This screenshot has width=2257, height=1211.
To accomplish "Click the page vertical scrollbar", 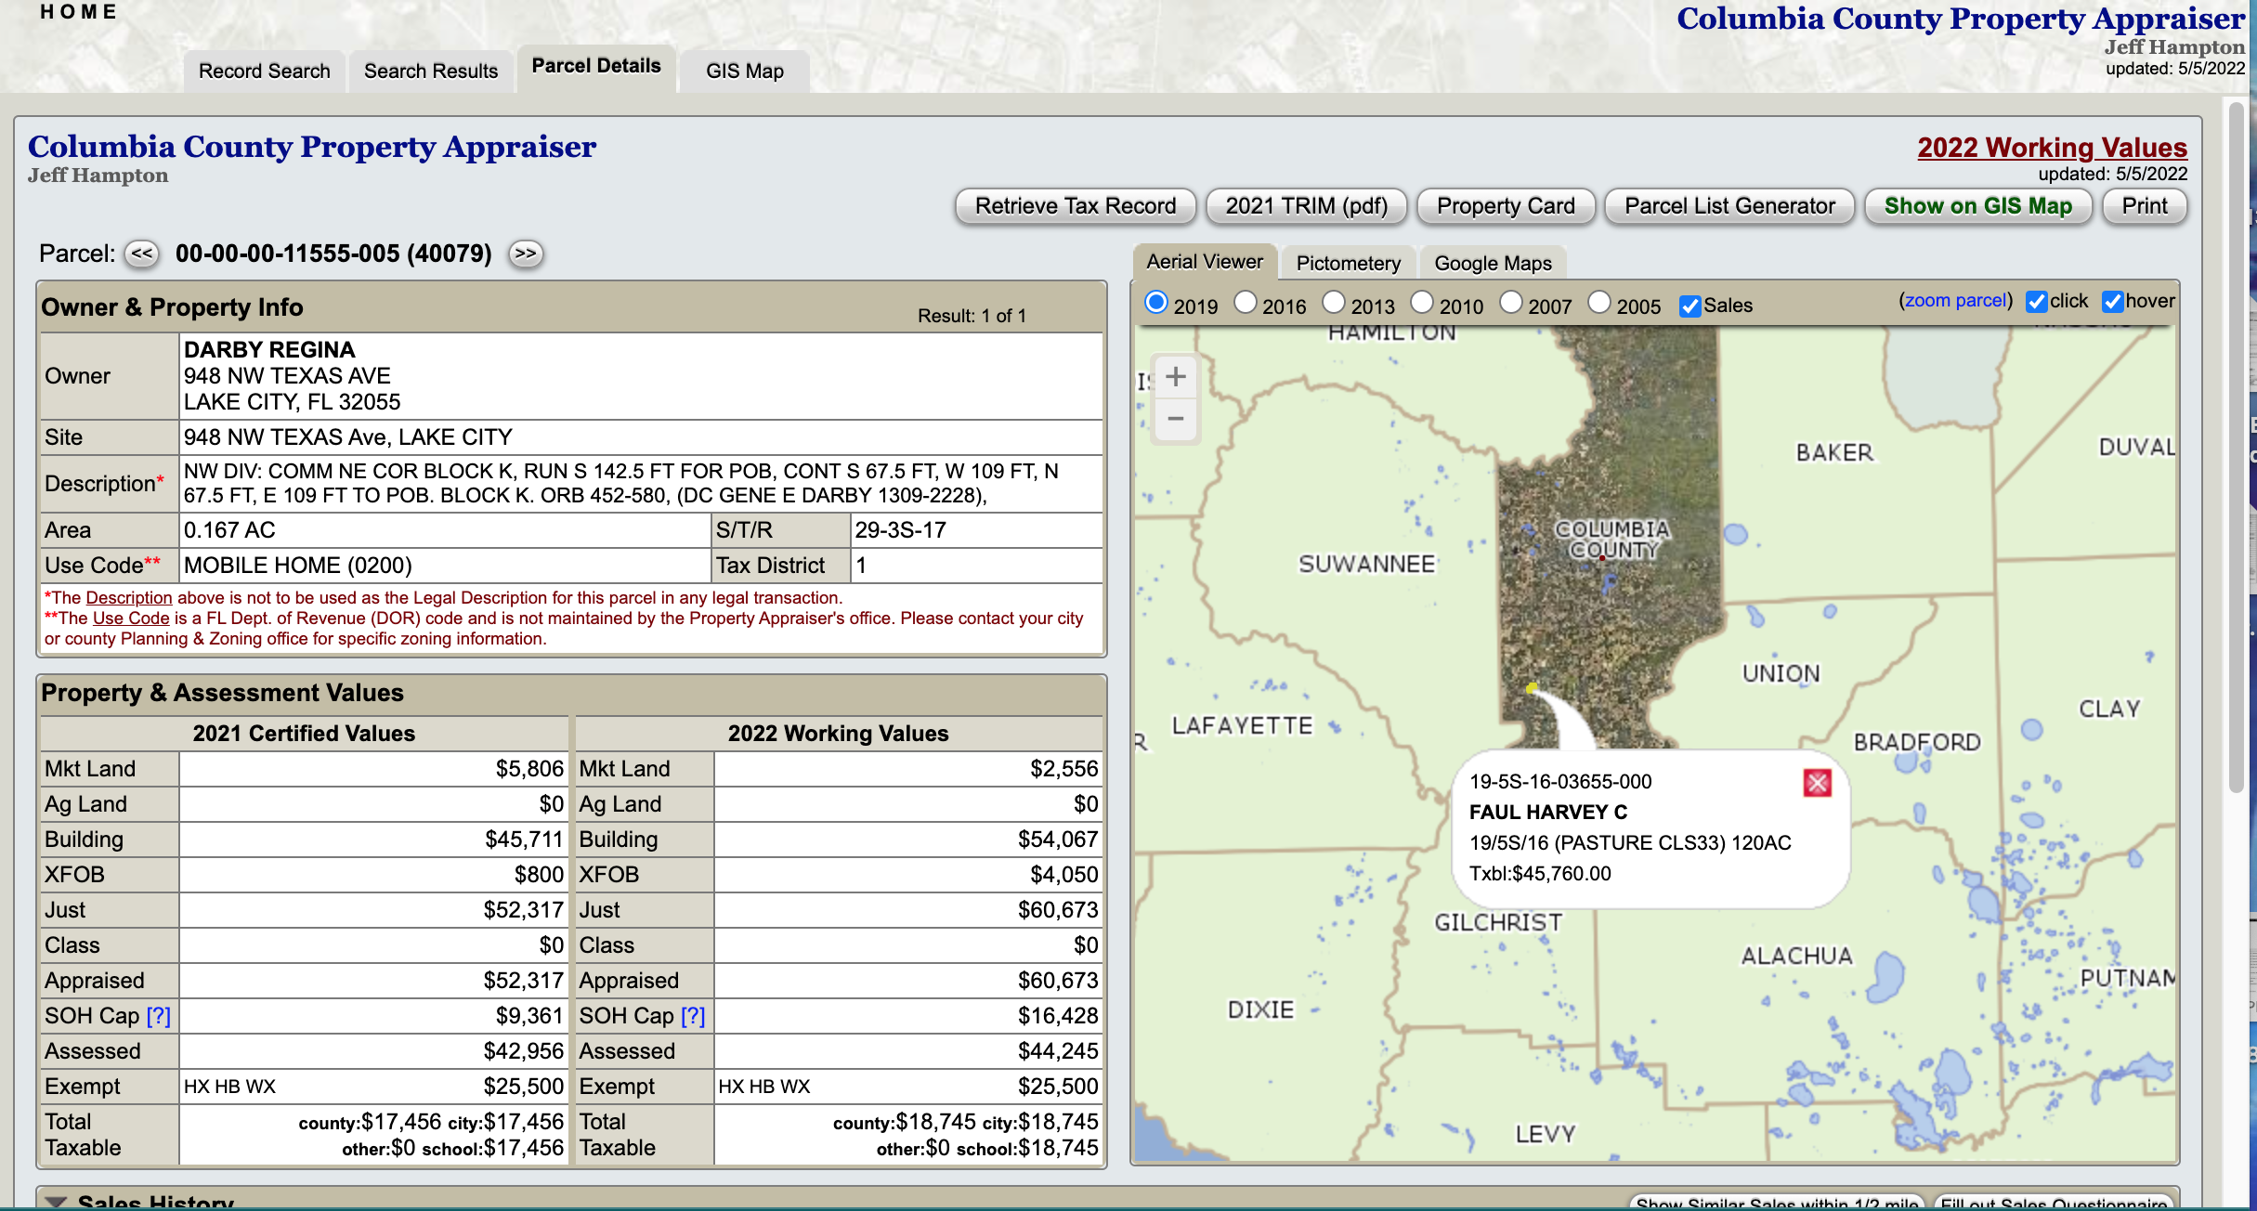I will (x=2237, y=446).
